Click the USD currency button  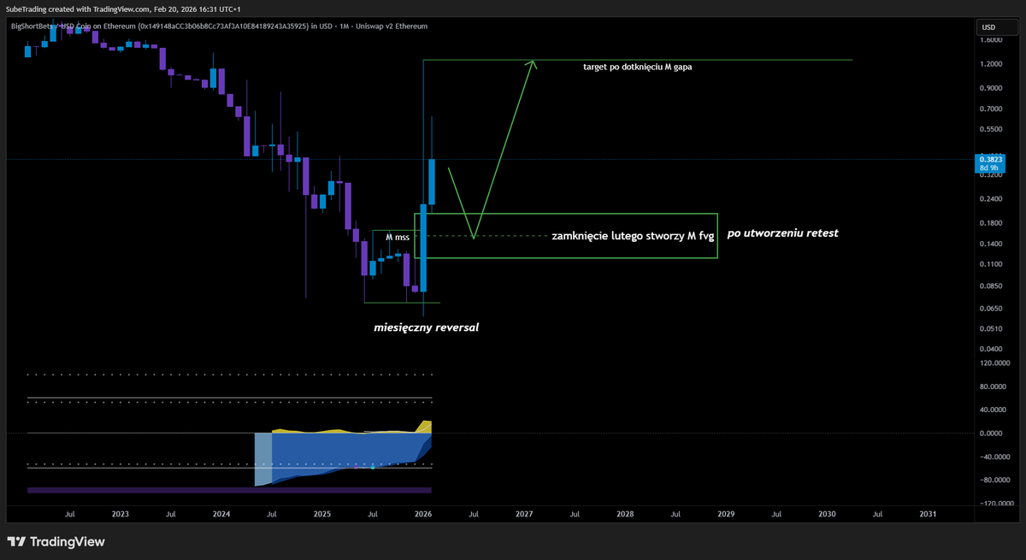pos(996,27)
